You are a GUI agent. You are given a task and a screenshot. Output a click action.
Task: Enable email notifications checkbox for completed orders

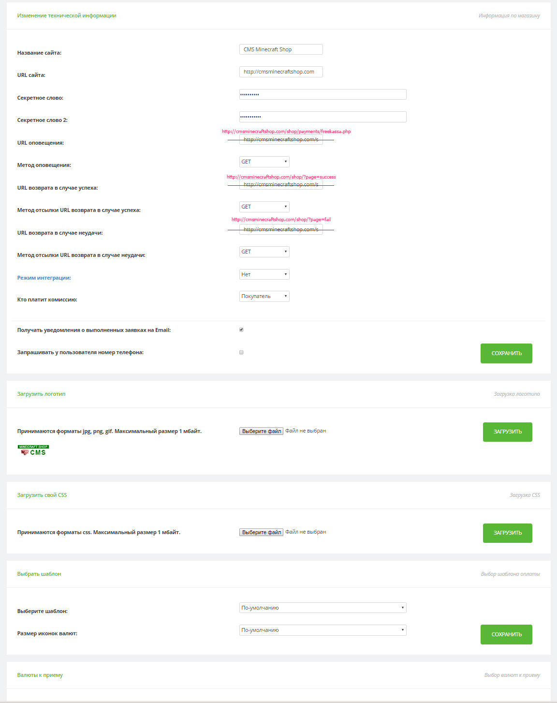(x=241, y=330)
